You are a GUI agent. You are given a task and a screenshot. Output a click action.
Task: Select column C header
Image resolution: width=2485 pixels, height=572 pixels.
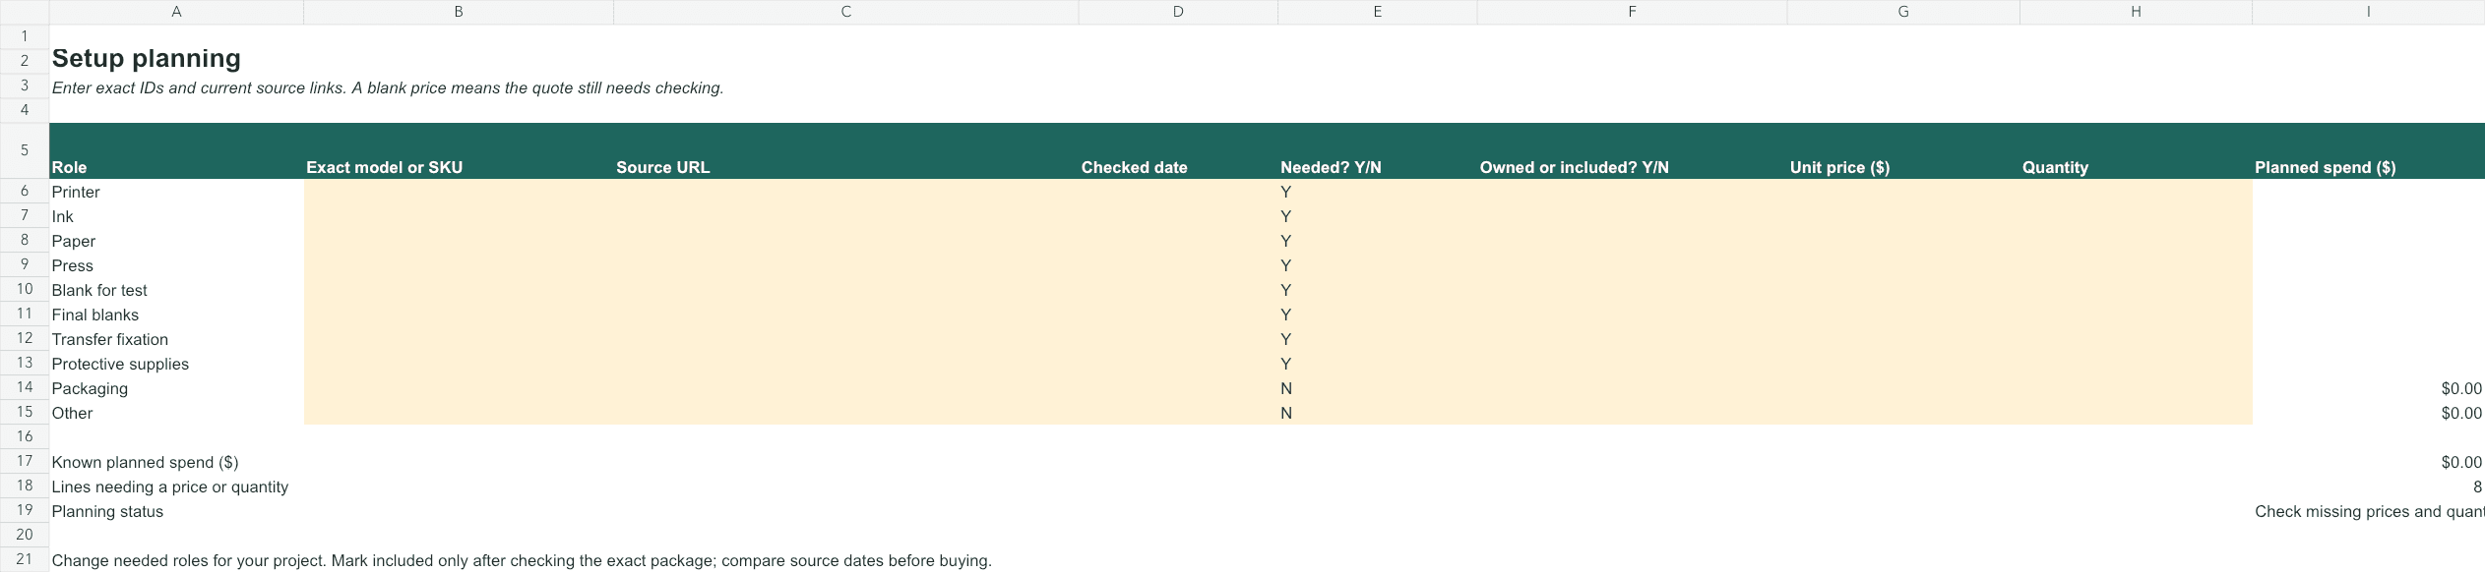(846, 12)
